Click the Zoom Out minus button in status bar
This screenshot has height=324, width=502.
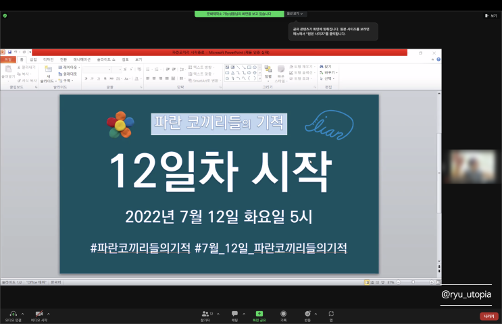pyautogui.click(x=398, y=282)
